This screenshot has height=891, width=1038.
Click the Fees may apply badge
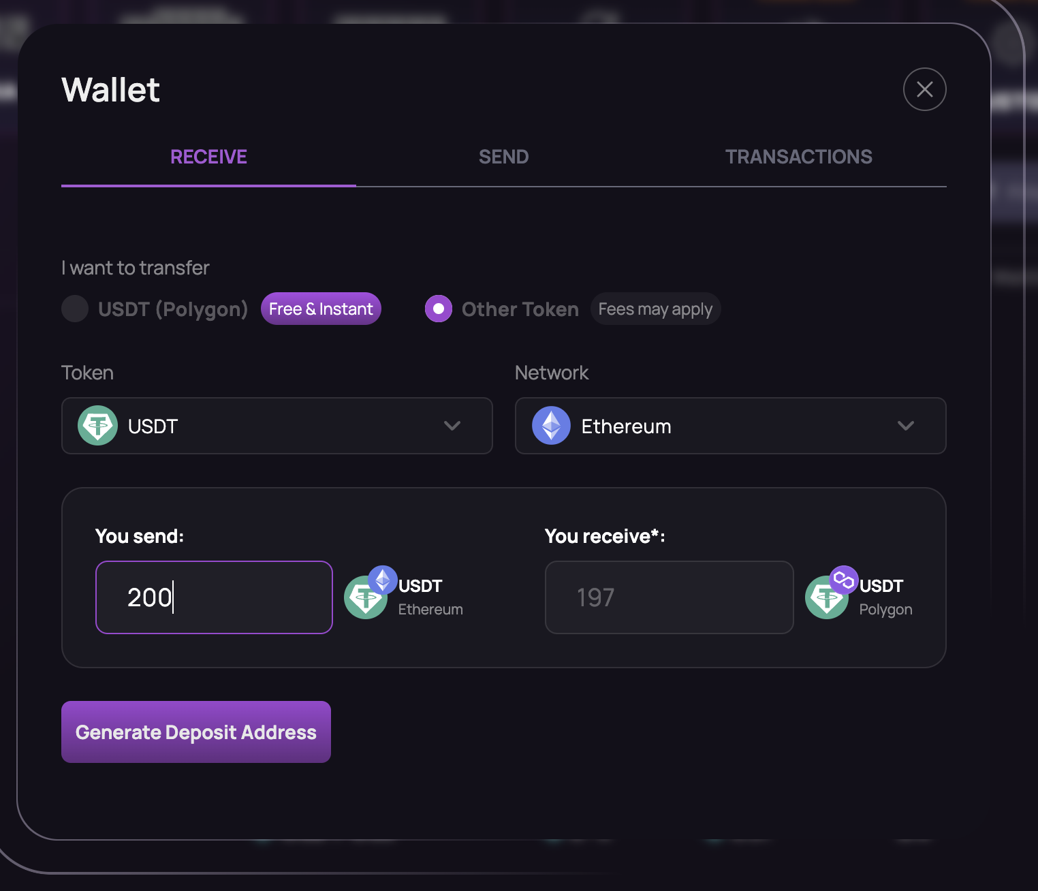pyautogui.click(x=655, y=309)
